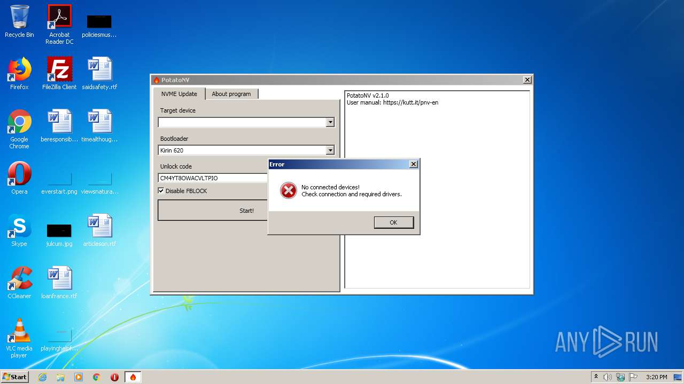Open VLC media player desktop icon

pos(19,338)
